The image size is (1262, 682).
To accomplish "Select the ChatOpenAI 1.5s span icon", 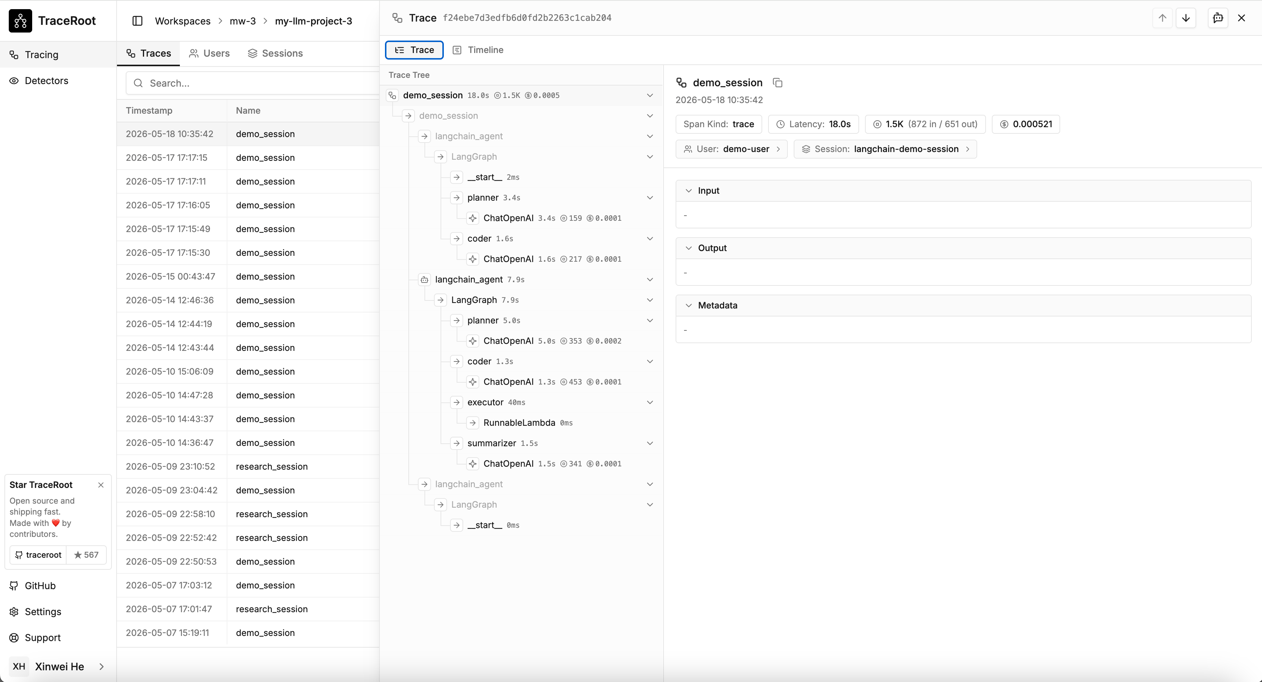I will click(473, 463).
